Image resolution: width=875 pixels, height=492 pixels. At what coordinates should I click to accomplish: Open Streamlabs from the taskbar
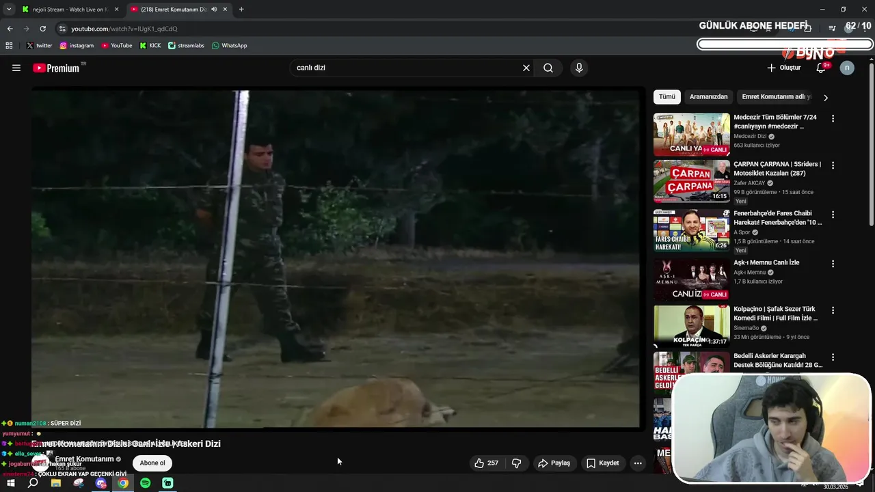[167, 483]
